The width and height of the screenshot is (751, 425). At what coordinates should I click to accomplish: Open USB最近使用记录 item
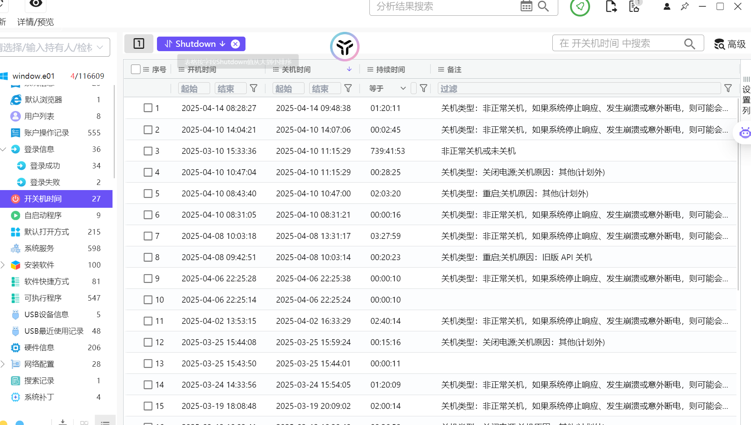56,331
